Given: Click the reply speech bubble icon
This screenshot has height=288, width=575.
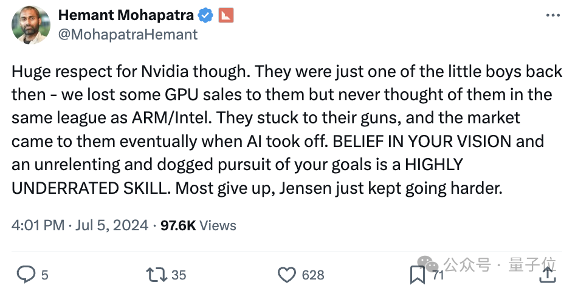Looking at the screenshot, I should coord(26,275).
